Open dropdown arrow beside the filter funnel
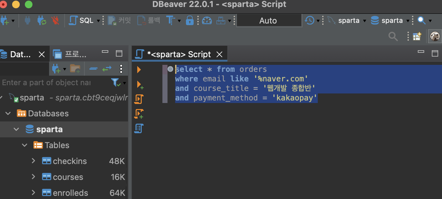Screen dimensions: 442x199 tap(124, 83)
